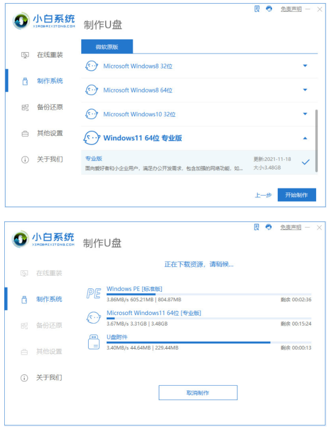Expand the Microsoft Windows8 32位 entry arrow
328x428 pixels.
(305, 66)
